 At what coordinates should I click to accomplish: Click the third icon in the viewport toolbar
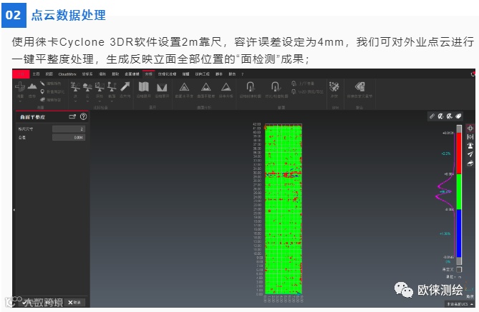pyautogui.click(x=450, y=116)
